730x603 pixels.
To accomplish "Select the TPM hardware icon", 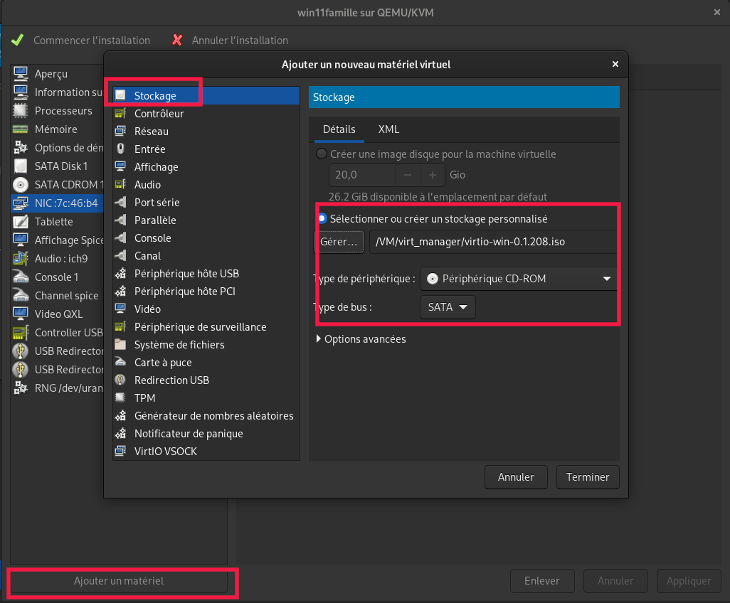I will (120, 398).
